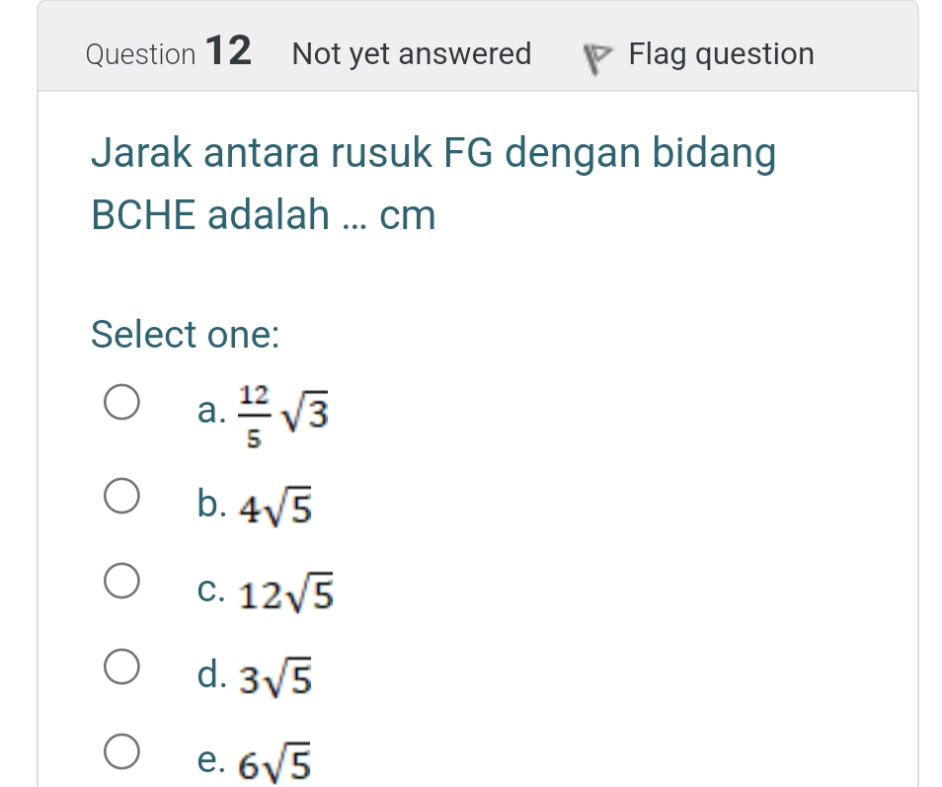Select answer option b, 4√5
Viewport: 942px width, 787px height.
point(121,495)
